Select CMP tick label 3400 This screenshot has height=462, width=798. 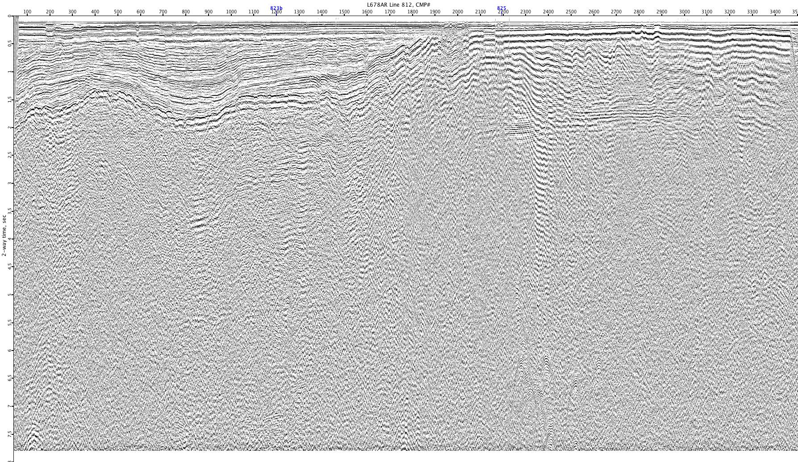(775, 12)
